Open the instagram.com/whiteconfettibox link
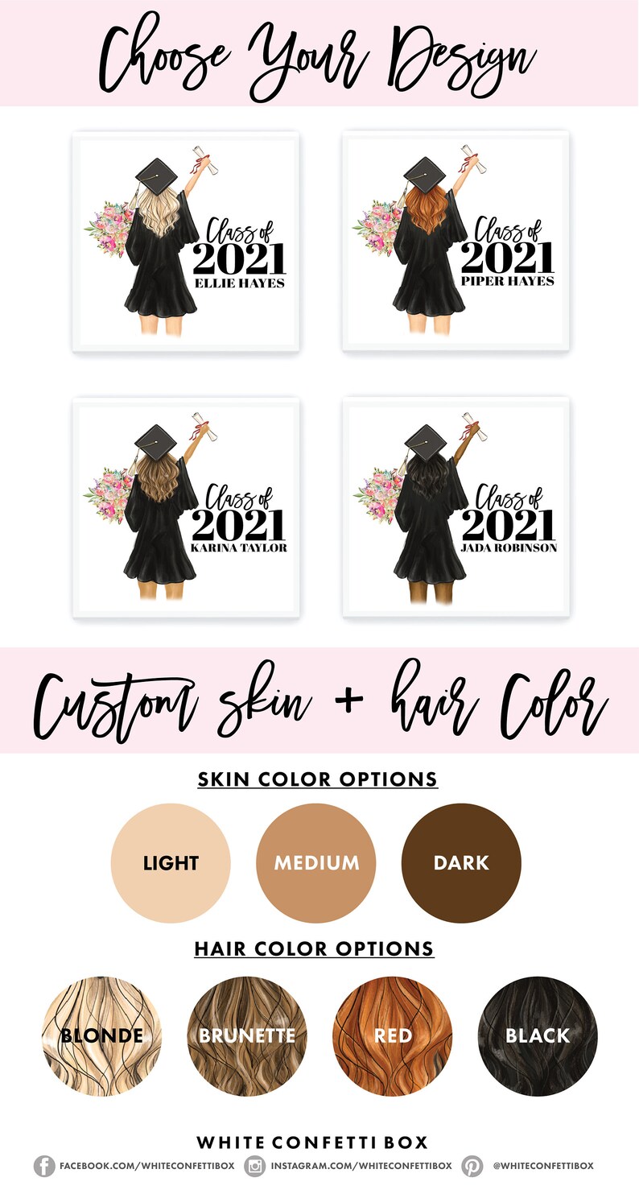 click(361, 1166)
